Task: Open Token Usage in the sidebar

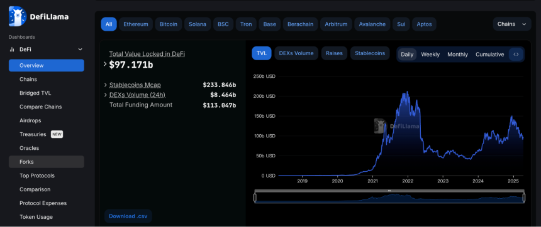Action: pos(46,217)
